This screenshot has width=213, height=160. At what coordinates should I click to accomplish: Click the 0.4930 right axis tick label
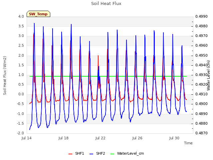coord(201,75)
